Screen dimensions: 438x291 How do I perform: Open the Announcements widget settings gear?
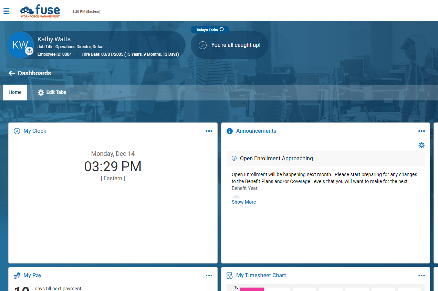[421, 145]
